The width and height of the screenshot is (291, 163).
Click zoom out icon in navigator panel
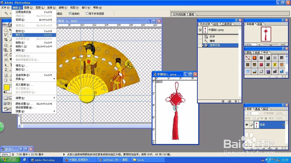tap(259, 45)
